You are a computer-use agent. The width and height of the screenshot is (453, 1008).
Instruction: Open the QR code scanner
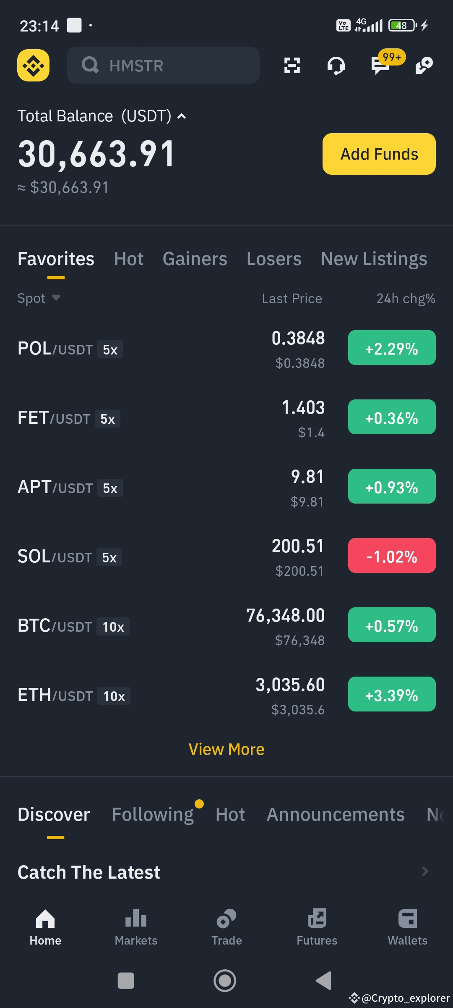[292, 66]
